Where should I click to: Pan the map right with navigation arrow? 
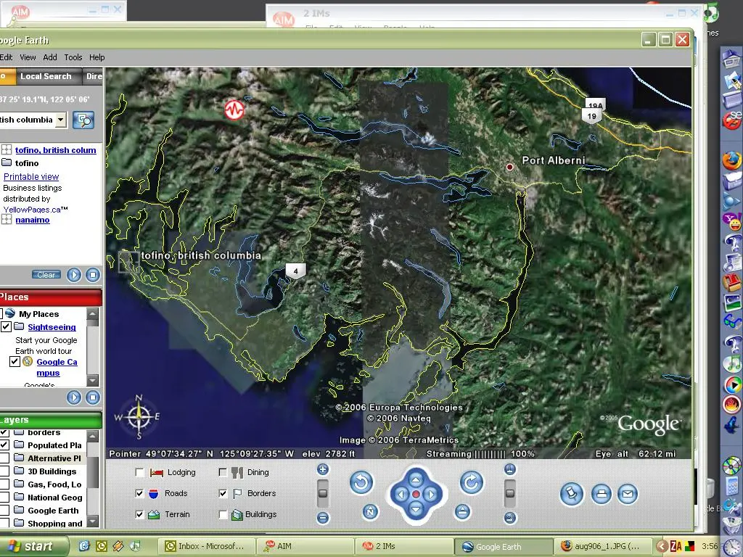pos(431,495)
